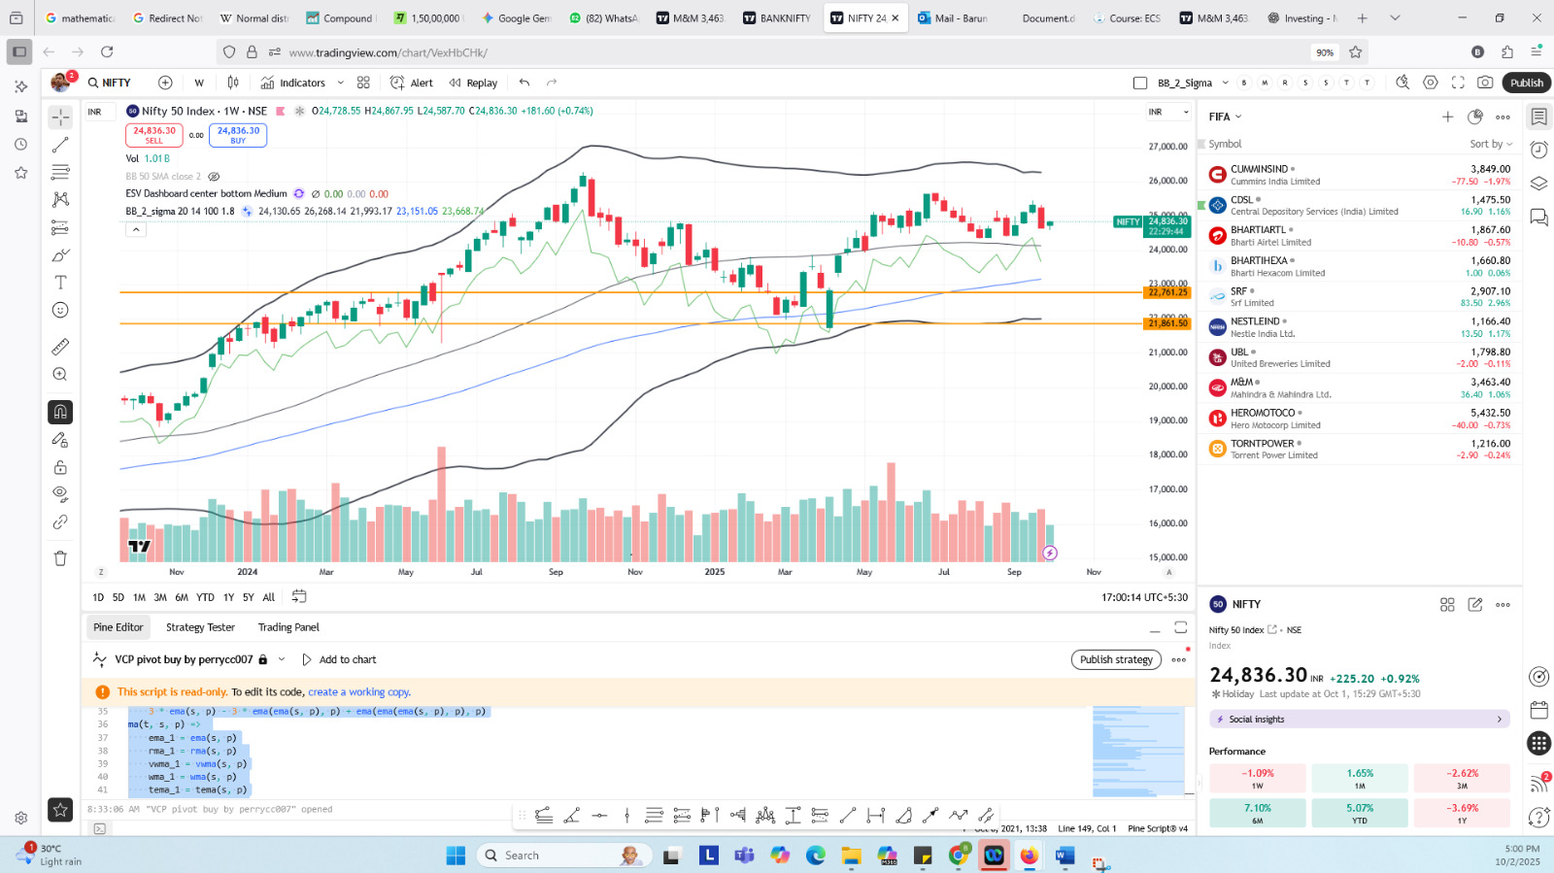1554x873 pixels.
Task: Open the favorites star toolbar button
Action: coord(60,809)
